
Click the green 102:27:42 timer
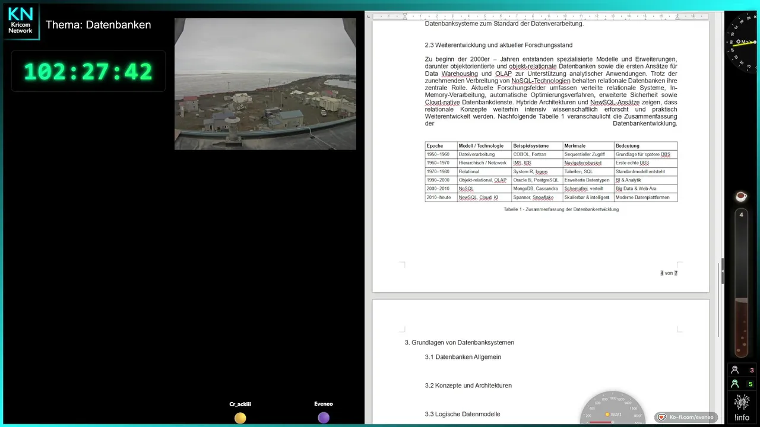(x=88, y=72)
